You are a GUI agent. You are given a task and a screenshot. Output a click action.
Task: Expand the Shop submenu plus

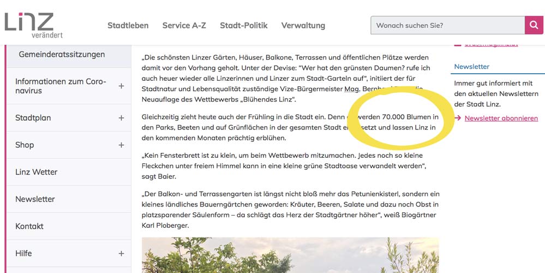click(121, 145)
